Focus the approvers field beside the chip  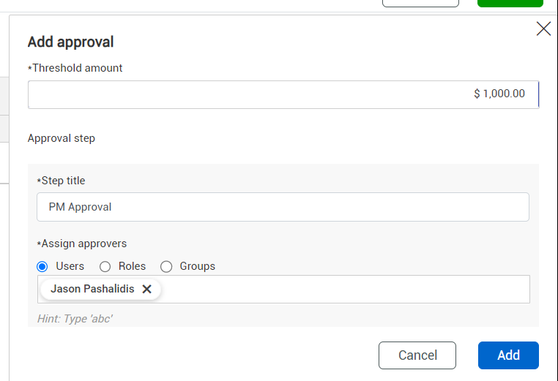coord(344,289)
